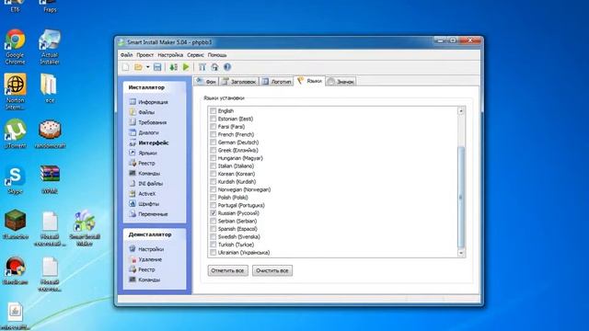Screen dimensions: 589x331
Task: Open the Файлы section in sidebar
Action: tap(142, 112)
